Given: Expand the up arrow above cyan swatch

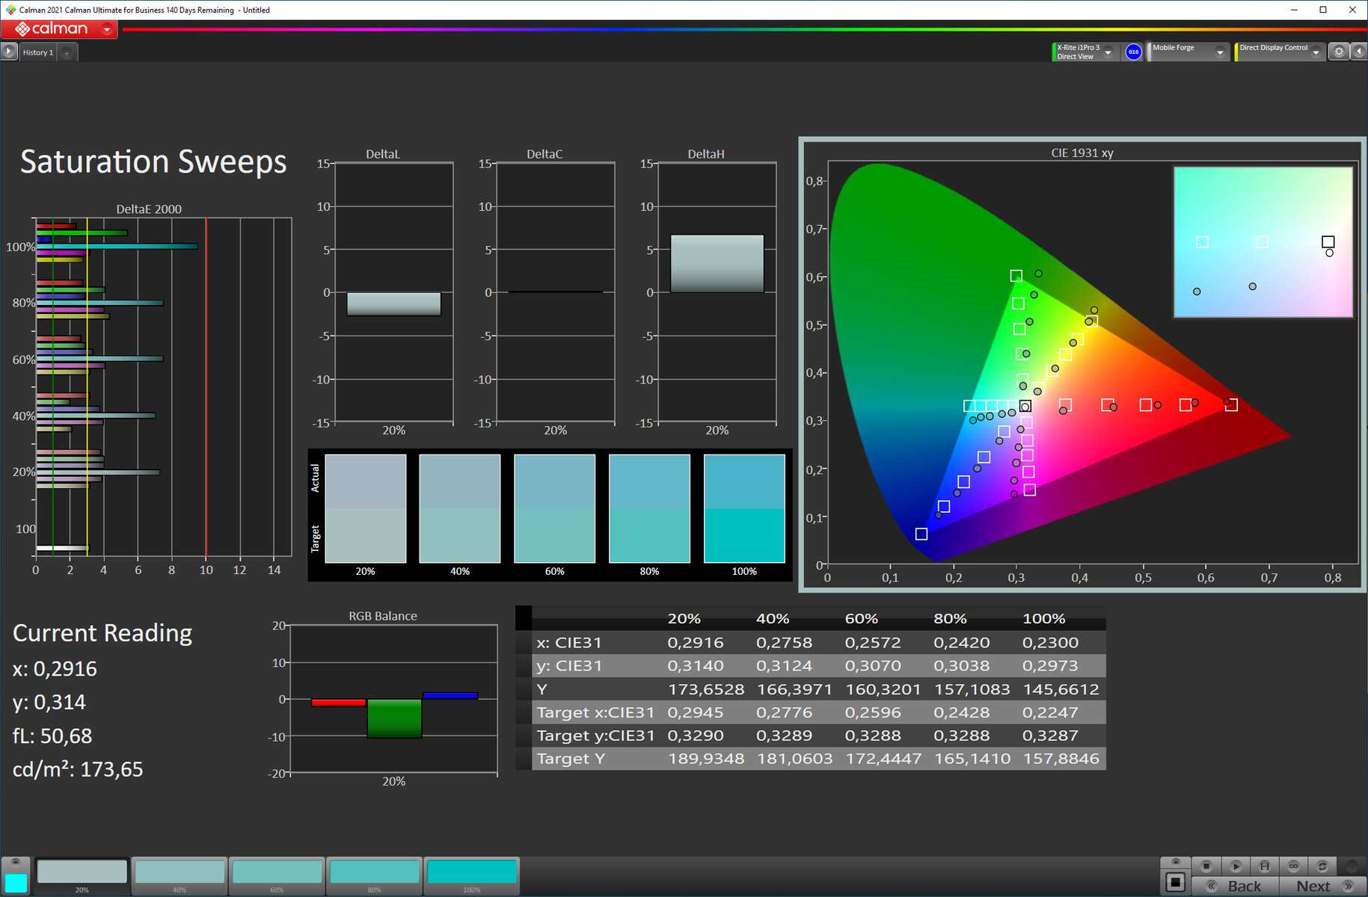Looking at the screenshot, I should [16, 863].
